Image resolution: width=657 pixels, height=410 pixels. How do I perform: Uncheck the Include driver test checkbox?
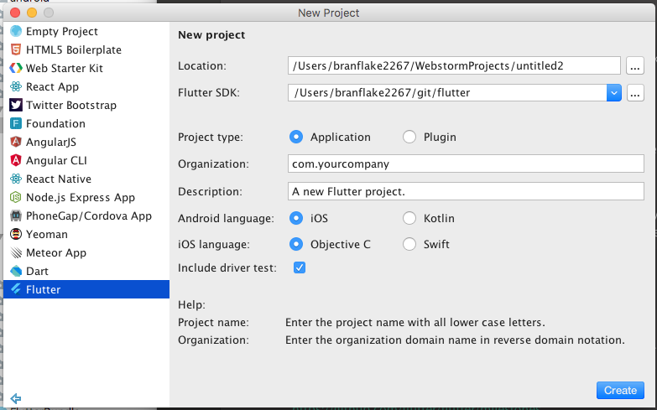pyautogui.click(x=300, y=267)
